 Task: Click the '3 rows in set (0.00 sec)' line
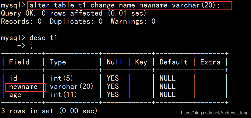49,111
